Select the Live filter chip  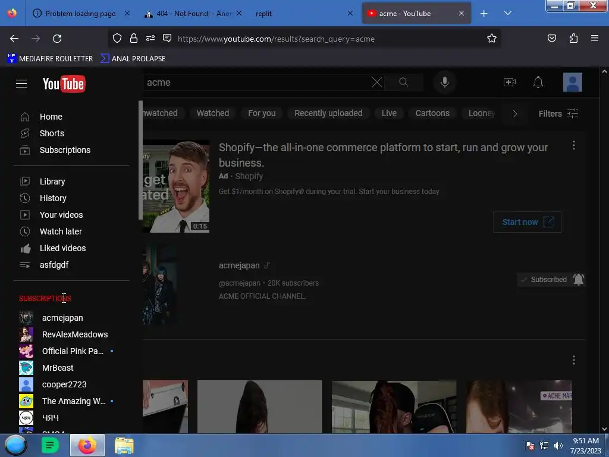(x=389, y=113)
